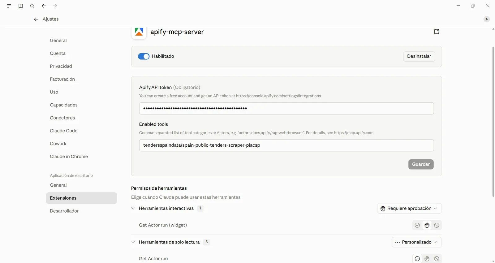Open search with the magnifier icon
Image resolution: width=495 pixels, height=263 pixels.
click(x=32, y=6)
